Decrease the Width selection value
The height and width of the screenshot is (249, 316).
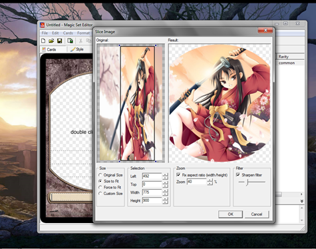coord(165,194)
